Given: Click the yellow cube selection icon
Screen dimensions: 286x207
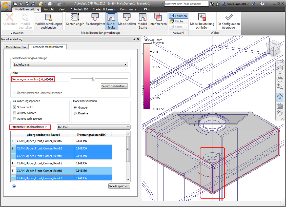Looking at the screenshot, I should (x=41, y=4).
